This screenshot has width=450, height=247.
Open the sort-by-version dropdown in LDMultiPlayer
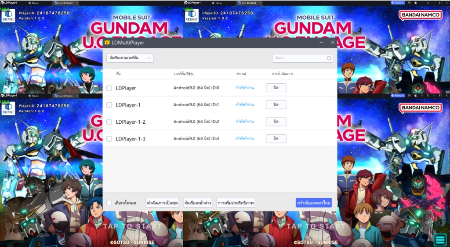coord(130,58)
